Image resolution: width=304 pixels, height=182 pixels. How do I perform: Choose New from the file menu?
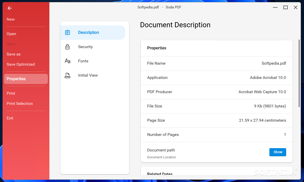pos(11,19)
